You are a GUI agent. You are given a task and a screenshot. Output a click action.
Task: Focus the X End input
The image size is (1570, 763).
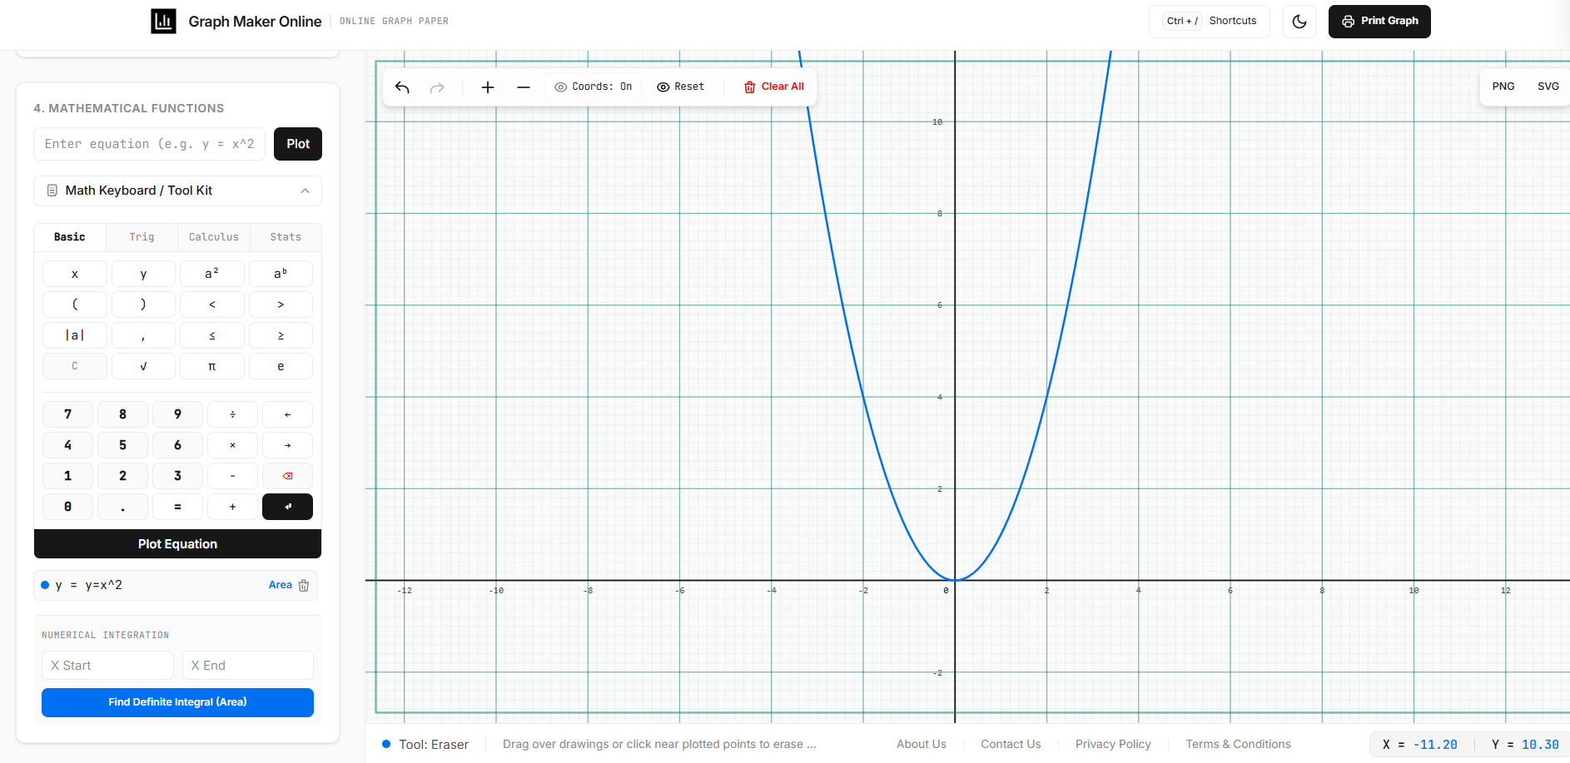[248, 666]
